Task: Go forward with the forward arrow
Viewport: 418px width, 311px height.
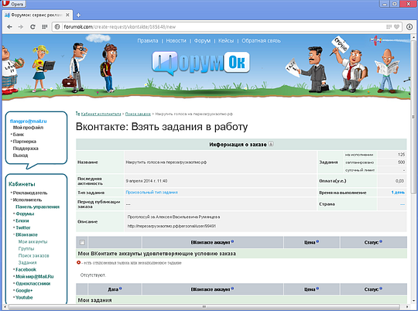Action: click(x=21, y=27)
